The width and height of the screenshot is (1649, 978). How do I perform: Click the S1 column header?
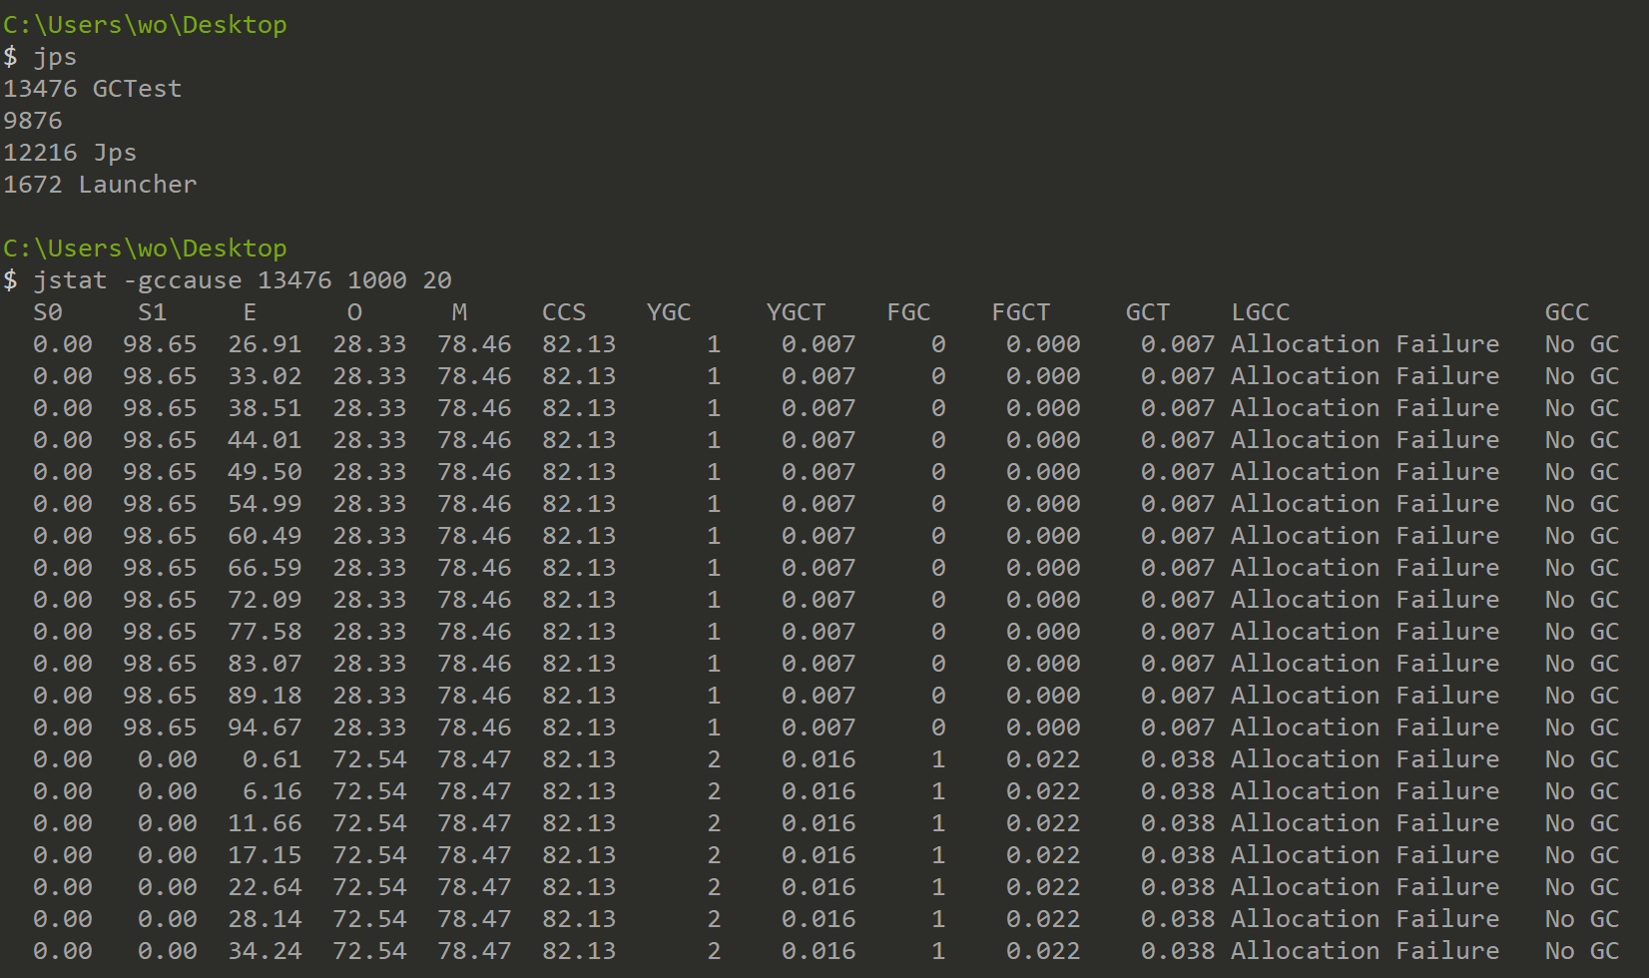pos(152,312)
